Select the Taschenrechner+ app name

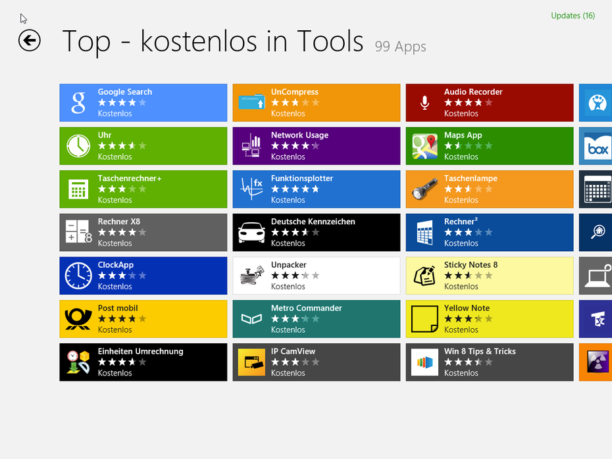130,178
